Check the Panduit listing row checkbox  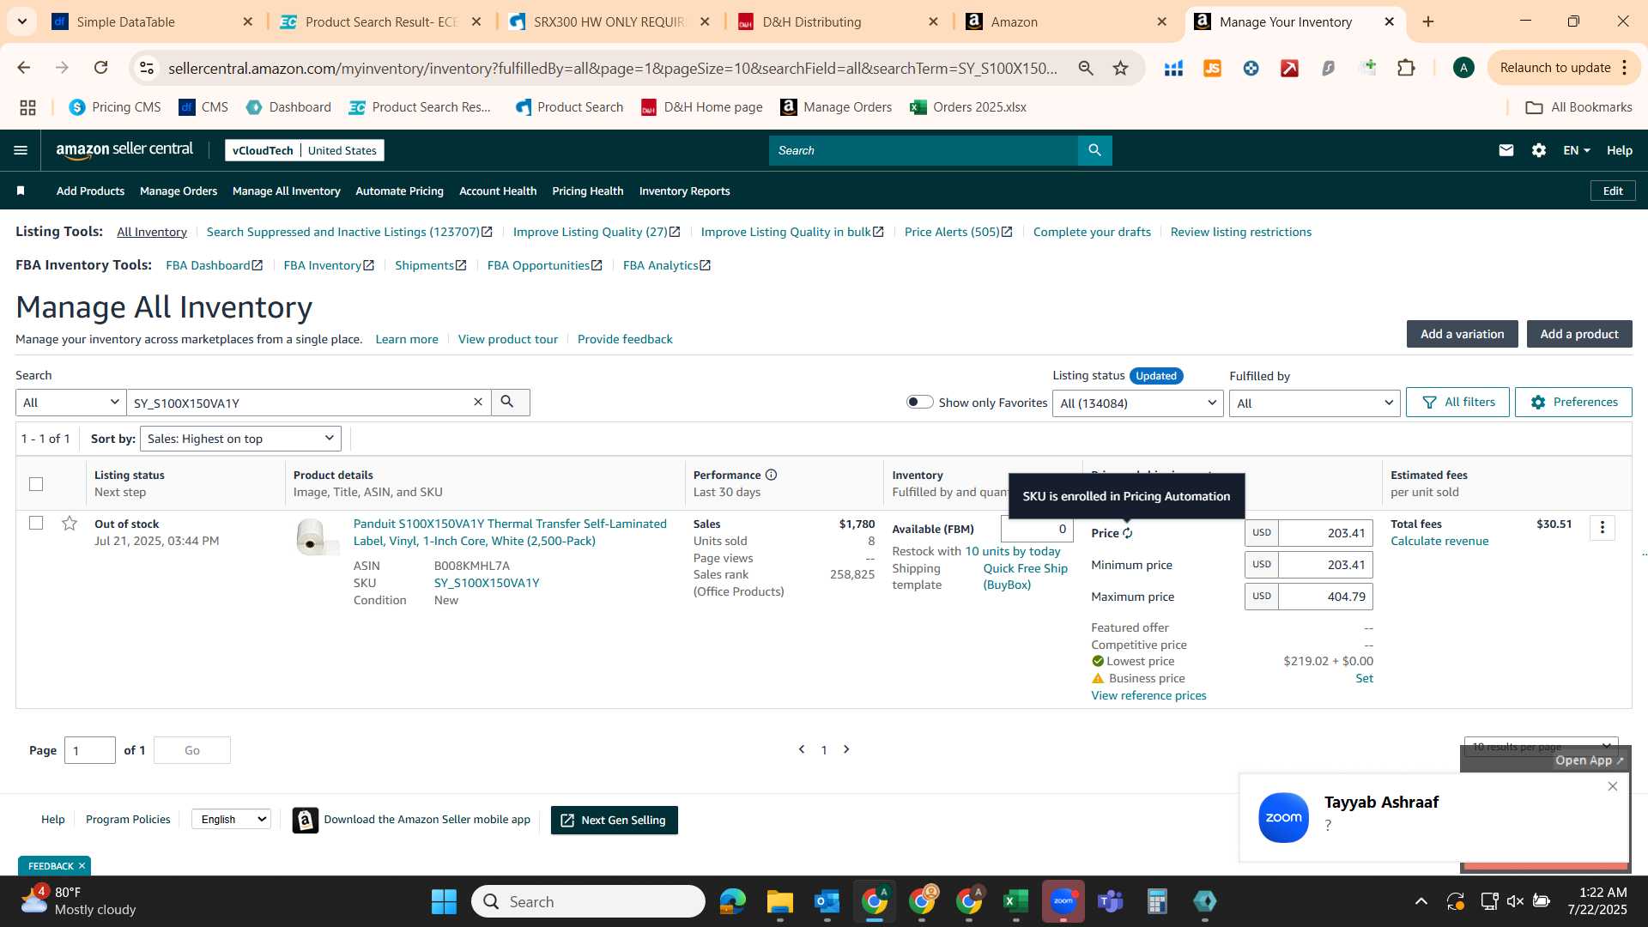tap(36, 523)
